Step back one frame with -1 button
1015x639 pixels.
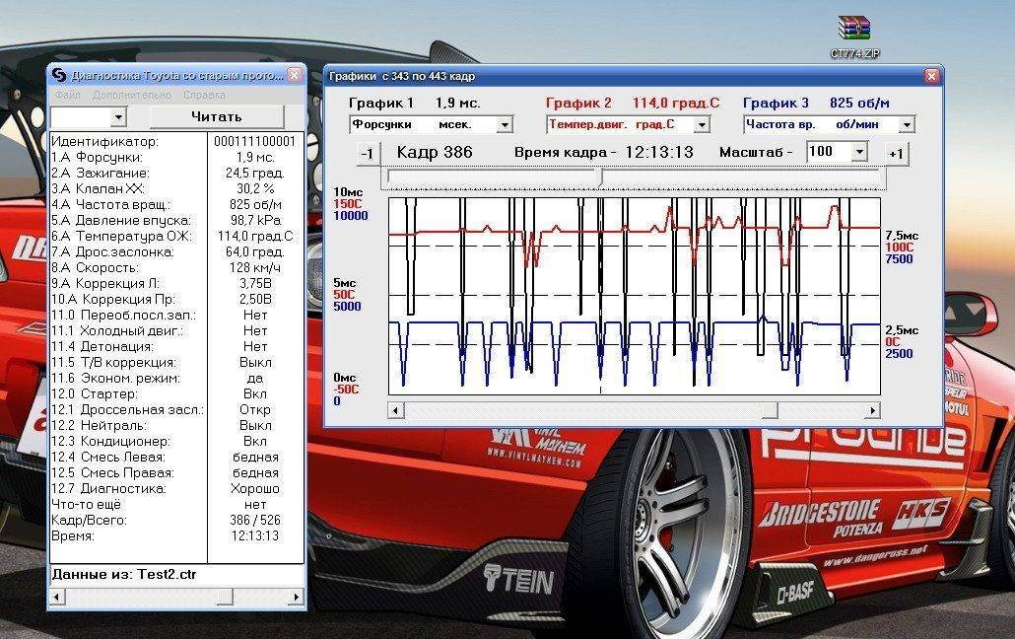click(368, 154)
